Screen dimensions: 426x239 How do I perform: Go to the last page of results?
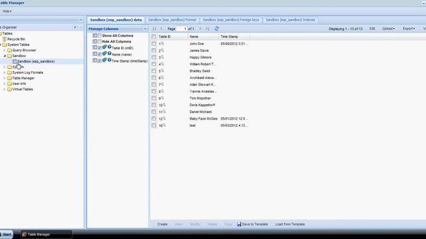coord(208,29)
